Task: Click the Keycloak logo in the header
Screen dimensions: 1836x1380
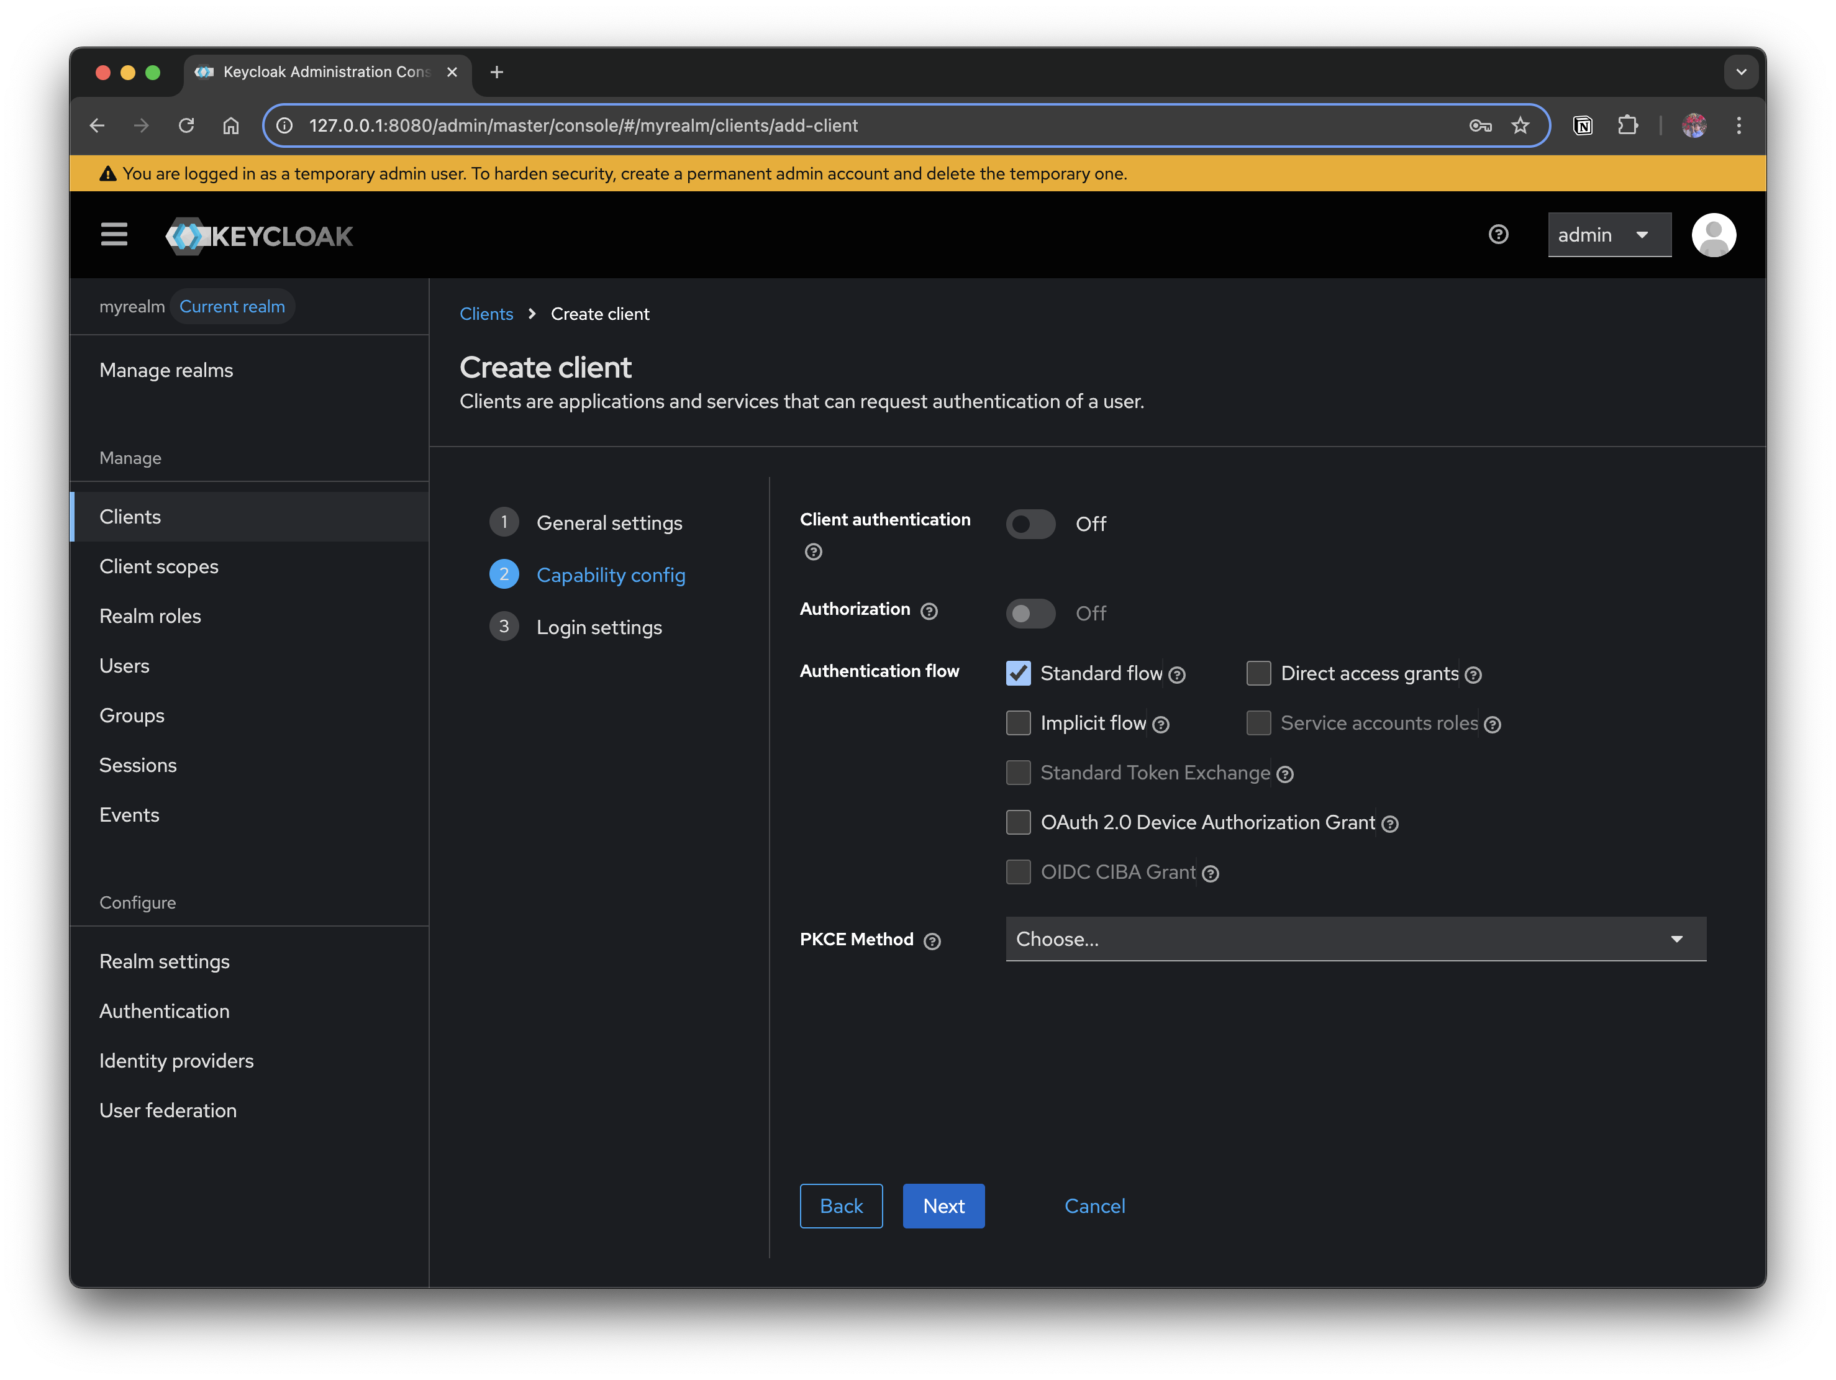Action: 260,235
